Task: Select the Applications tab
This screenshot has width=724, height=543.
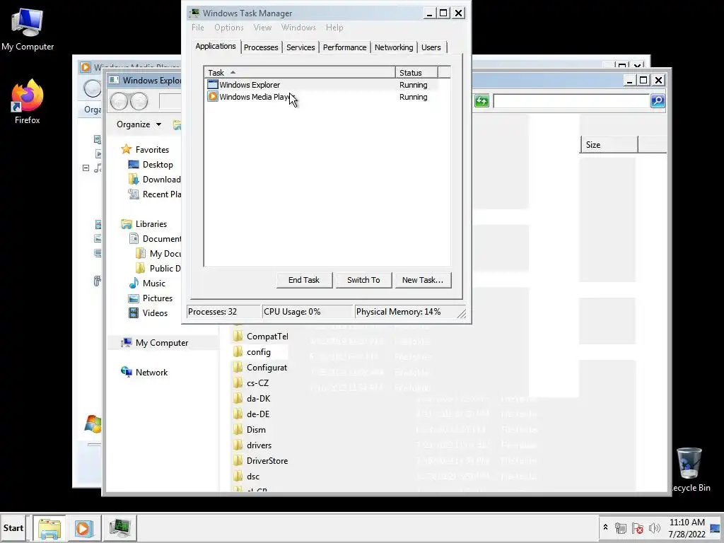Action: pyautogui.click(x=215, y=46)
